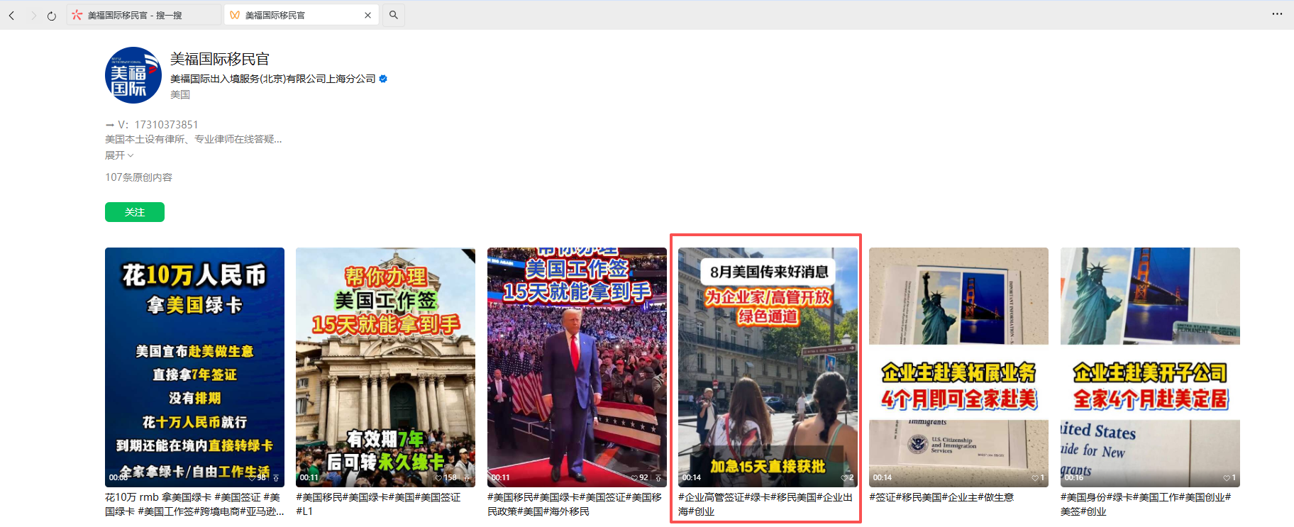Click the 美国本土设有律所 description text

pyautogui.click(x=194, y=140)
